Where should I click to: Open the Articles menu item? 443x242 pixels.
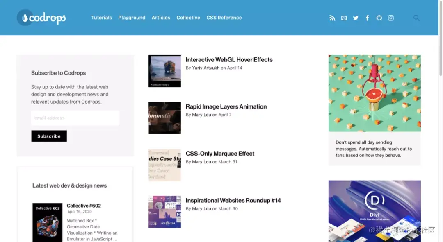pyautogui.click(x=161, y=18)
